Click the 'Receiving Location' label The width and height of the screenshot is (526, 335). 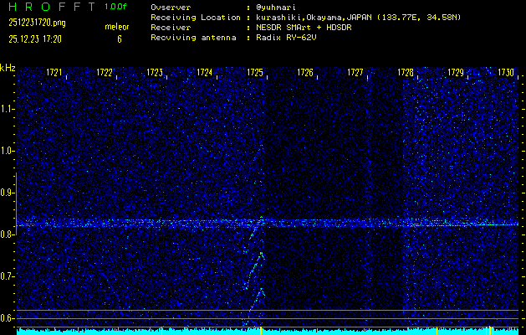pos(196,18)
